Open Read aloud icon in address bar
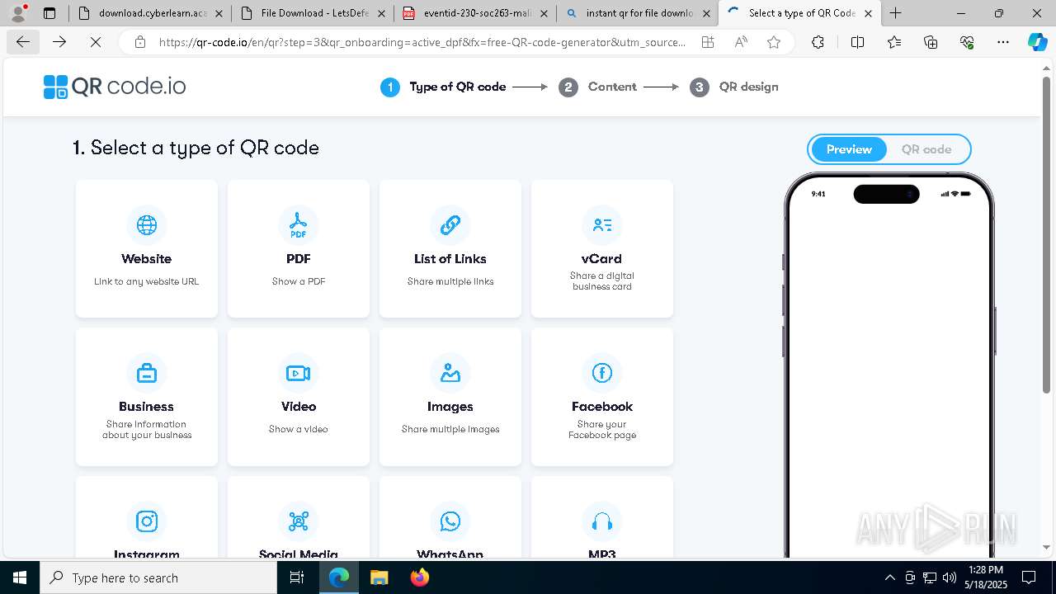The width and height of the screenshot is (1056, 594). (741, 42)
